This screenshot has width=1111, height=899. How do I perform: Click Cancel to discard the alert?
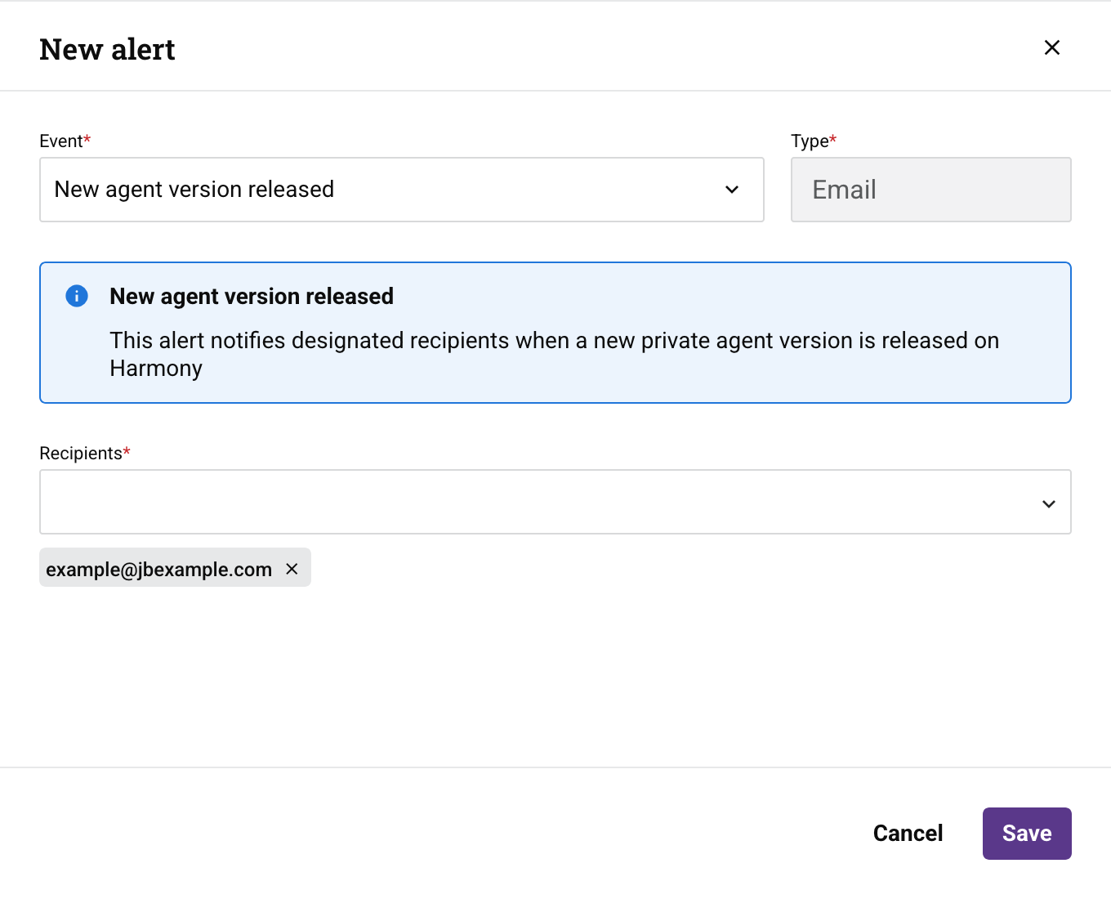(908, 833)
